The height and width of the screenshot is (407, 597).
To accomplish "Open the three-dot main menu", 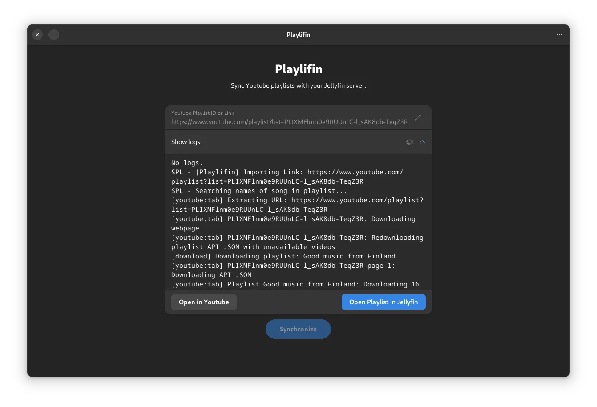I will pyautogui.click(x=559, y=35).
